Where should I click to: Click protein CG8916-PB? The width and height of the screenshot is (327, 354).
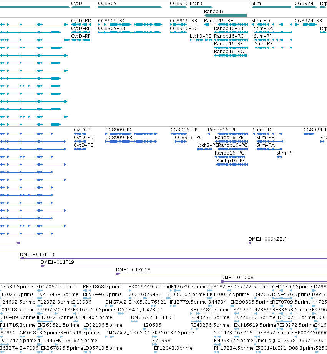179,134
